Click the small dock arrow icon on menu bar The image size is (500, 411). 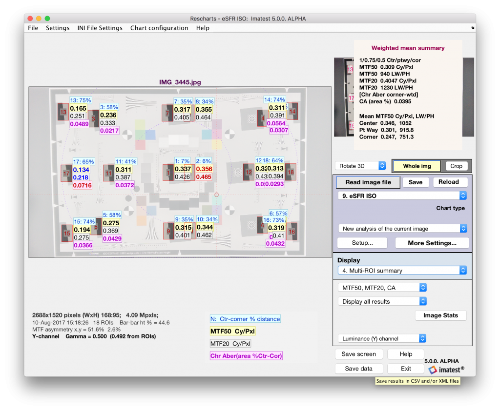[x=473, y=28]
